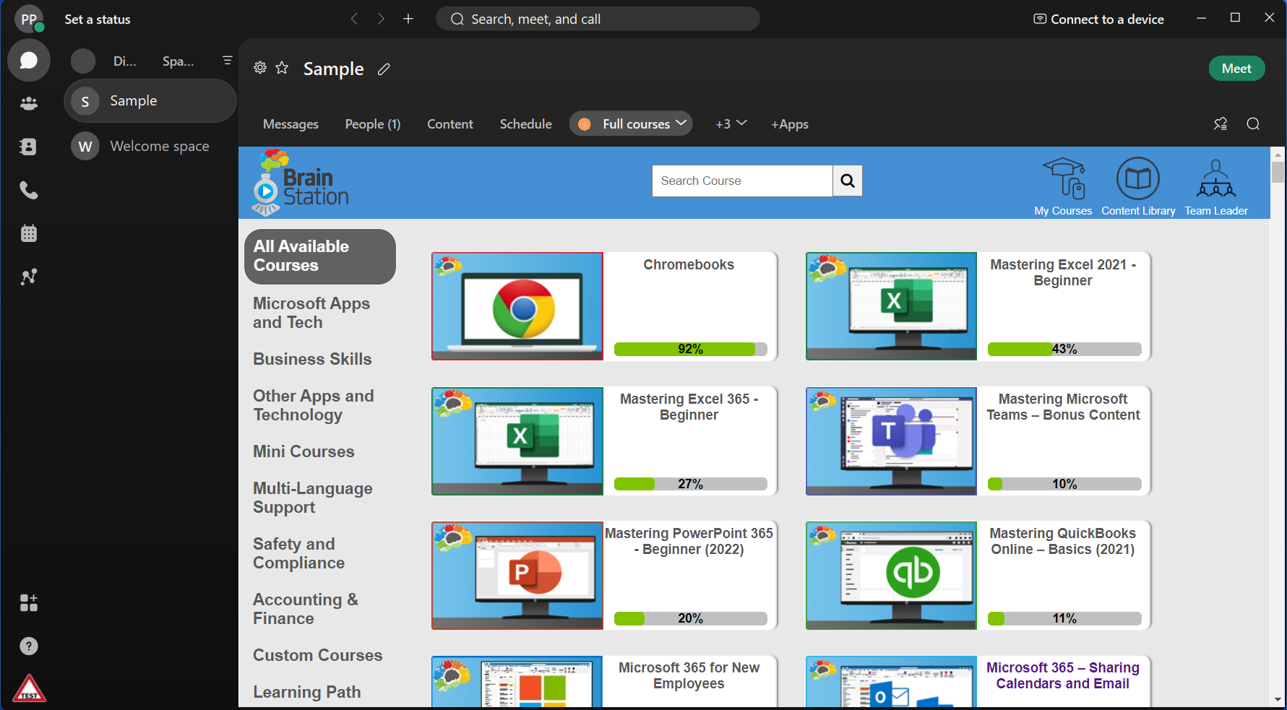Open the Meetings calendar icon
Viewport: 1287px width, 710px height.
click(x=29, y=233)
